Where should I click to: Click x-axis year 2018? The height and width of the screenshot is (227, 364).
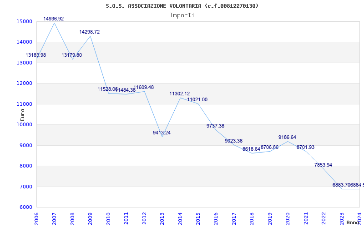click(x=252, y=219)
